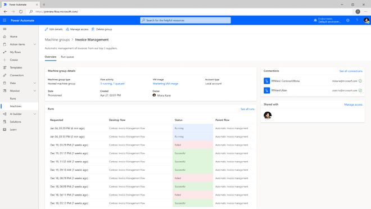Click the Desktop flow column header

[117, 120]
